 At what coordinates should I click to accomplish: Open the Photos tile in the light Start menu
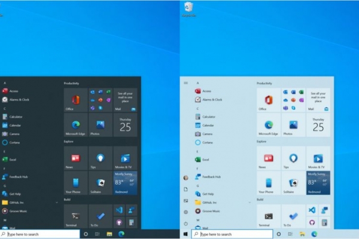point(294,125)
